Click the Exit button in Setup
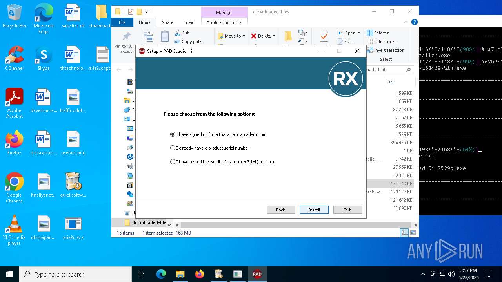Viewport: 502px width, 282px height. (x=347, y=210)
